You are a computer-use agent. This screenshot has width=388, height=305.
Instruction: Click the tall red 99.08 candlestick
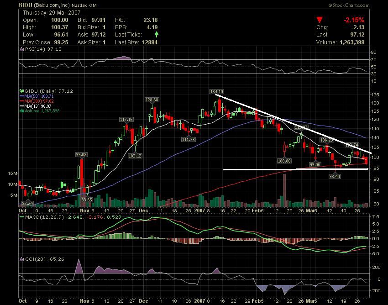click(x=81, y=174)
